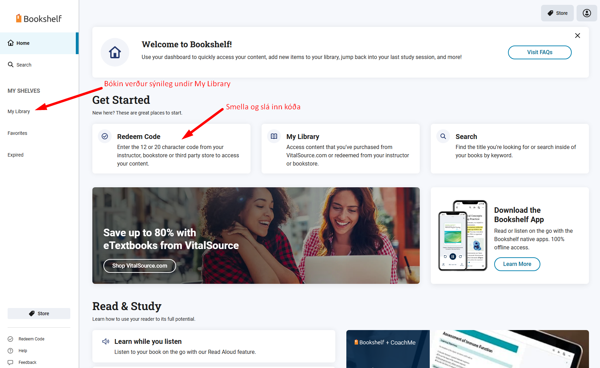Click the Bookshelf logo

[x=39, y=19]
